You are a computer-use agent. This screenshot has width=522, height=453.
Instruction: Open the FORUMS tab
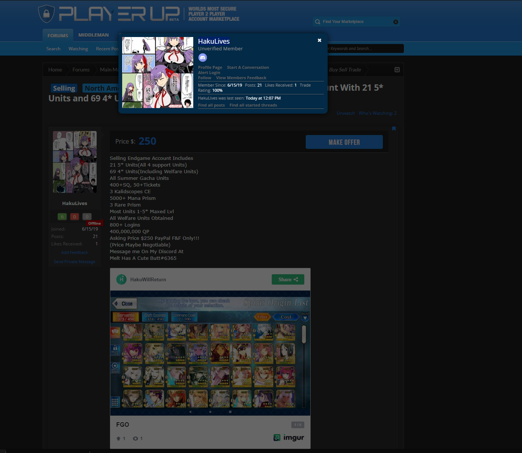click(58, 36)
